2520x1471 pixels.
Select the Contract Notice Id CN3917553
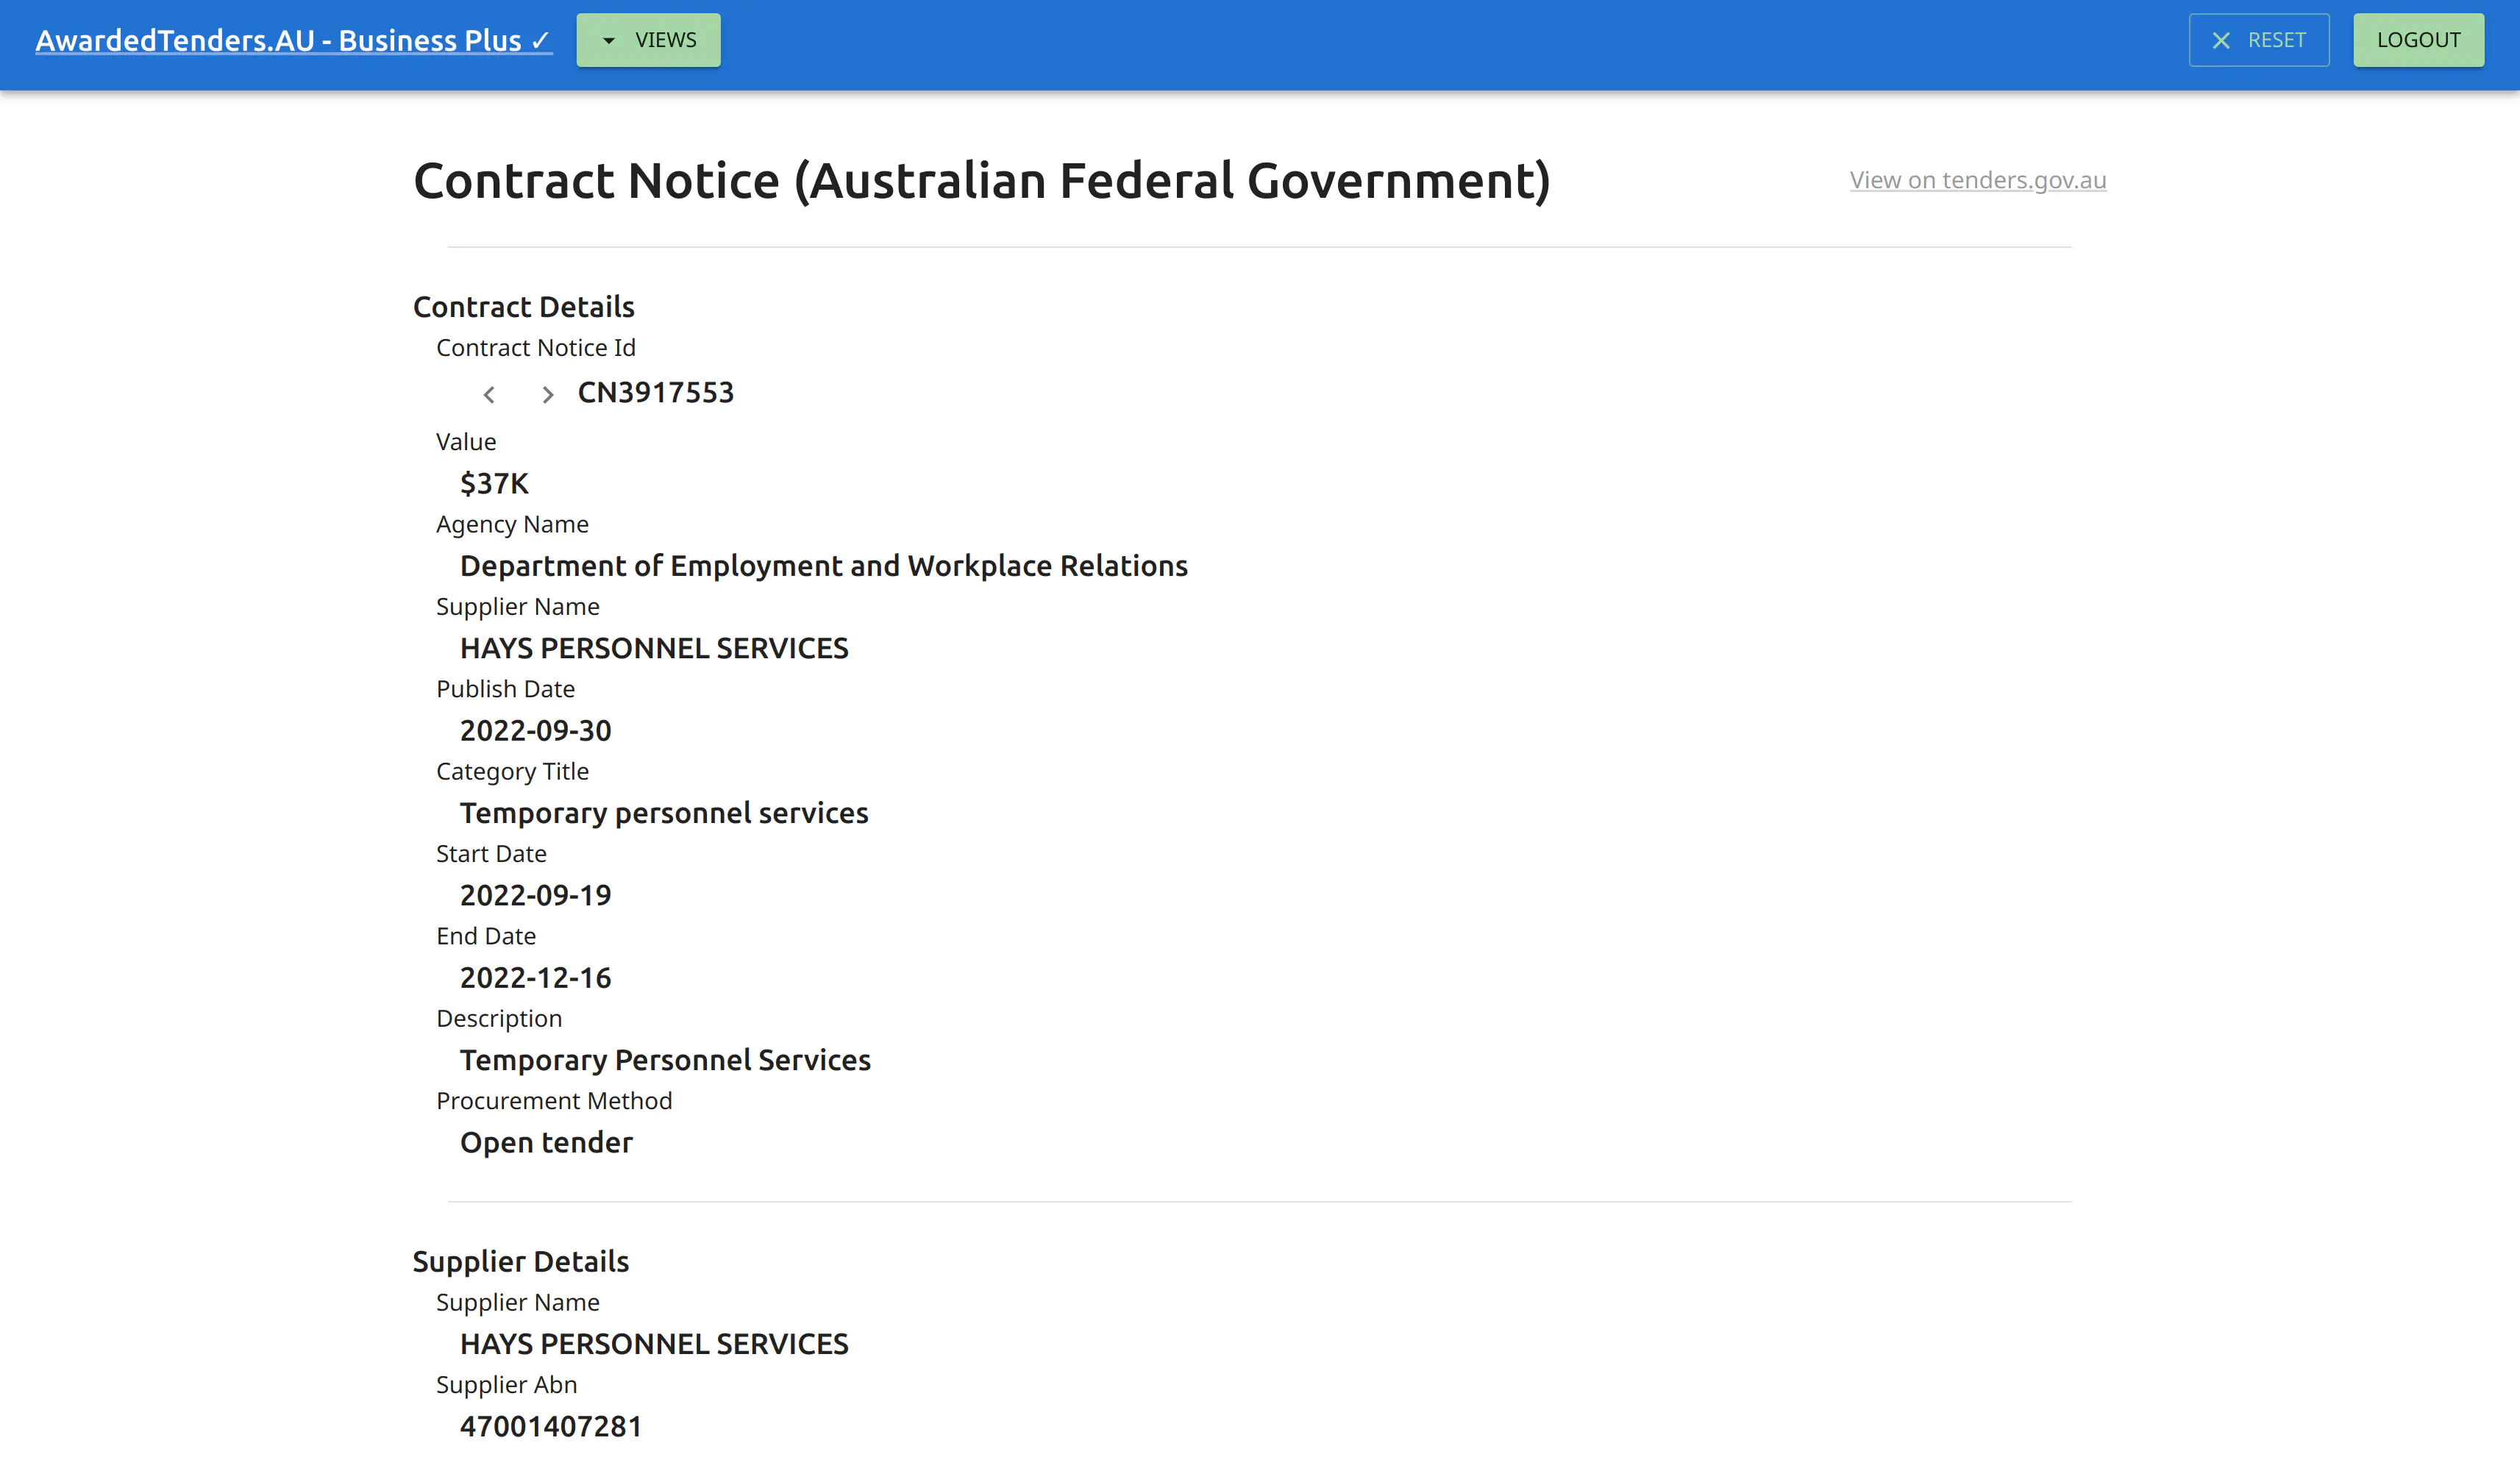[656, 393]
